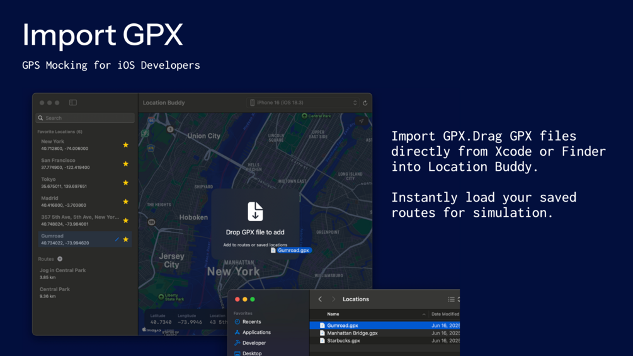Select the Manhattan Bridge.gpx file in Finder
Viewport: 633px width, 356px height.
[x=385, y=333]
